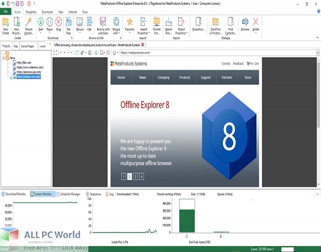The width and height of the screenshot is (321, 252).
Task: Open Find Contents search
Action: coord(231,26)
